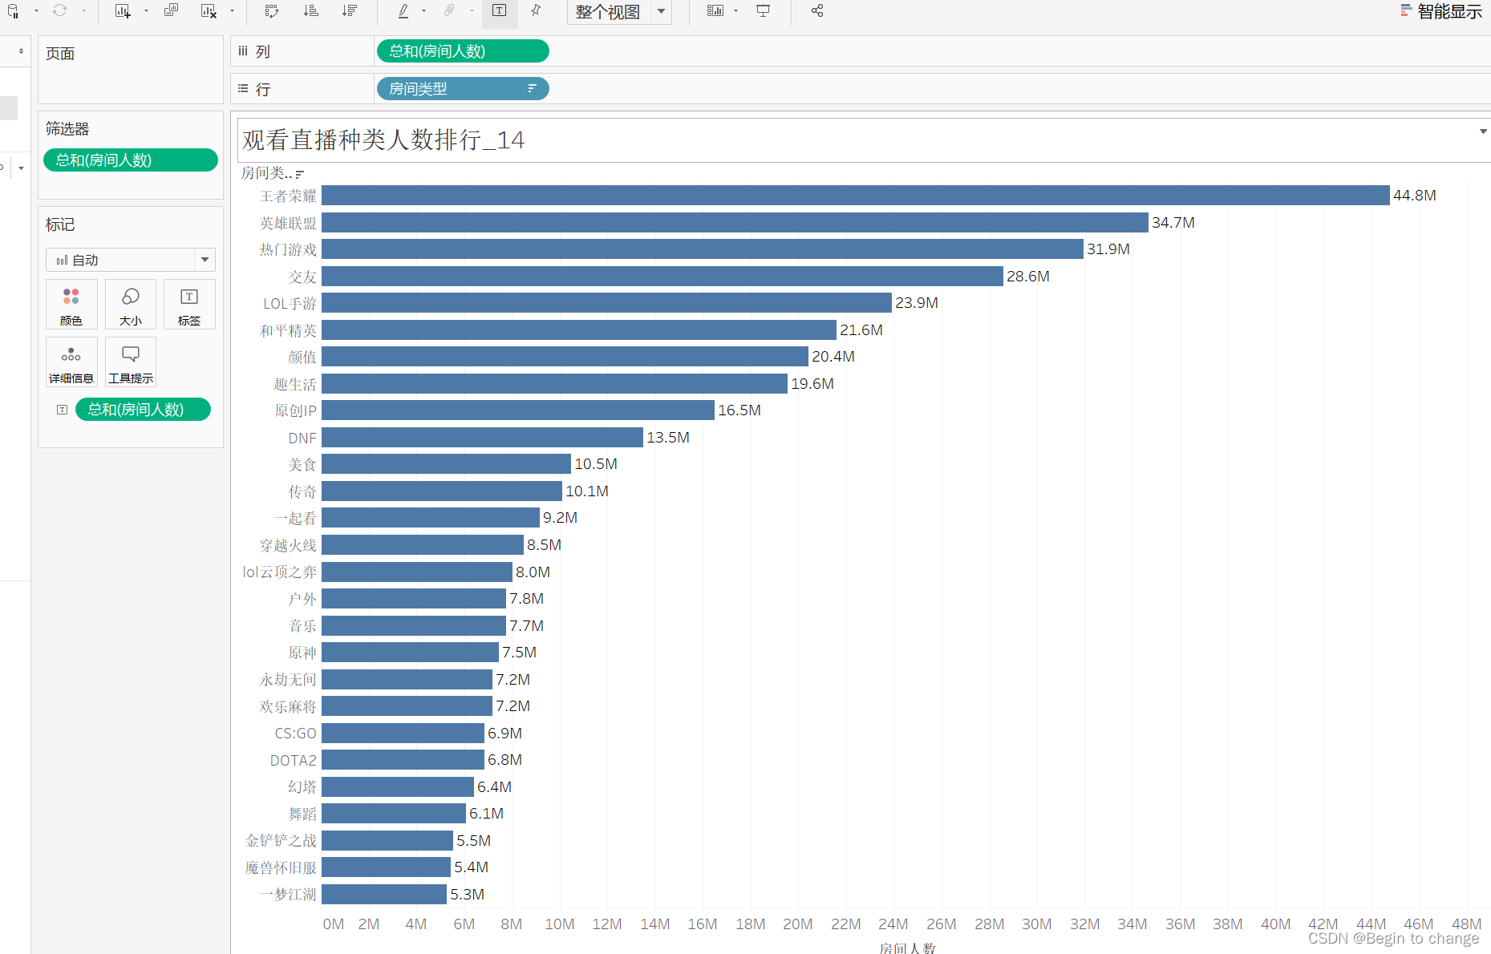Screen dimensions: 1491x954
Task: Open the mark type 自动 dropdown
Action: tap(131, 260)
